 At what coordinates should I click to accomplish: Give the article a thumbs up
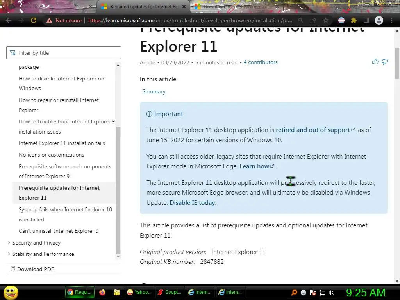tap(375, 61)
